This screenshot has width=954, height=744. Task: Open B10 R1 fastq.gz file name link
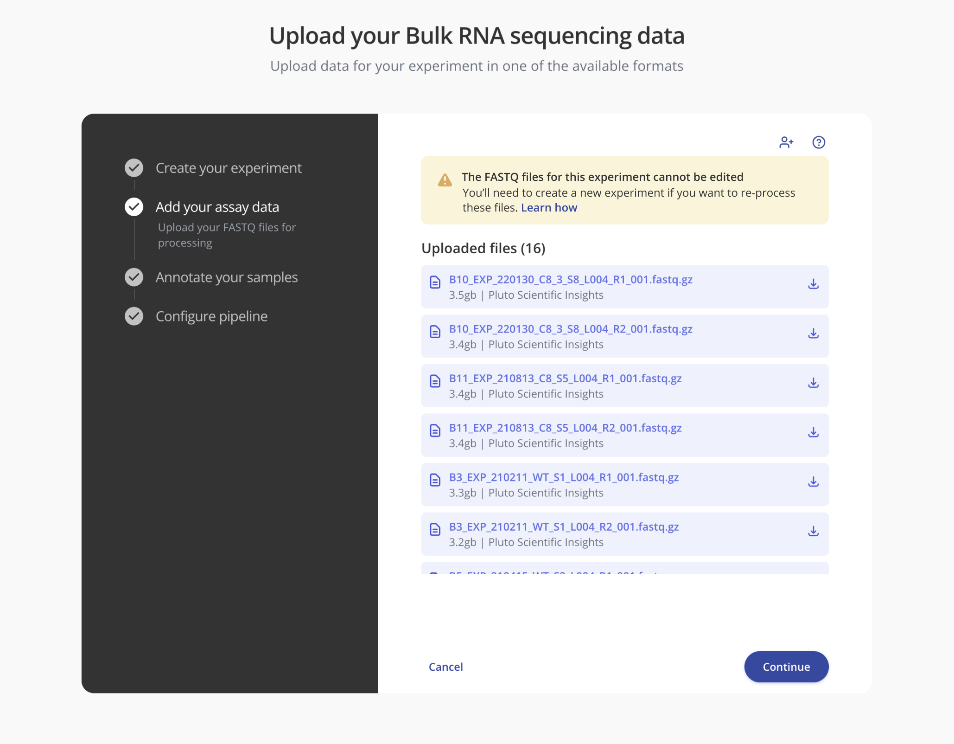(570, 280)
